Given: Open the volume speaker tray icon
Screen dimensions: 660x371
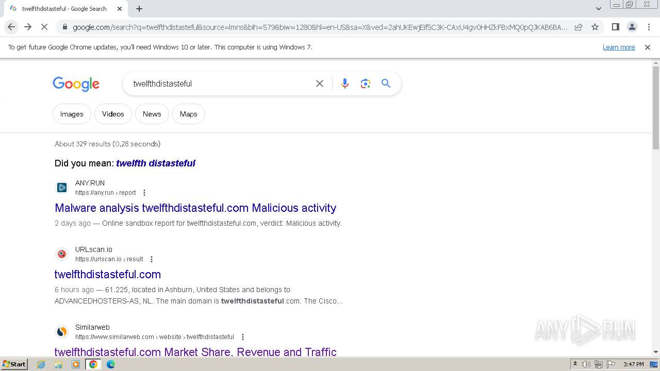Looking at the screenshot, I should tap(586, 364).
